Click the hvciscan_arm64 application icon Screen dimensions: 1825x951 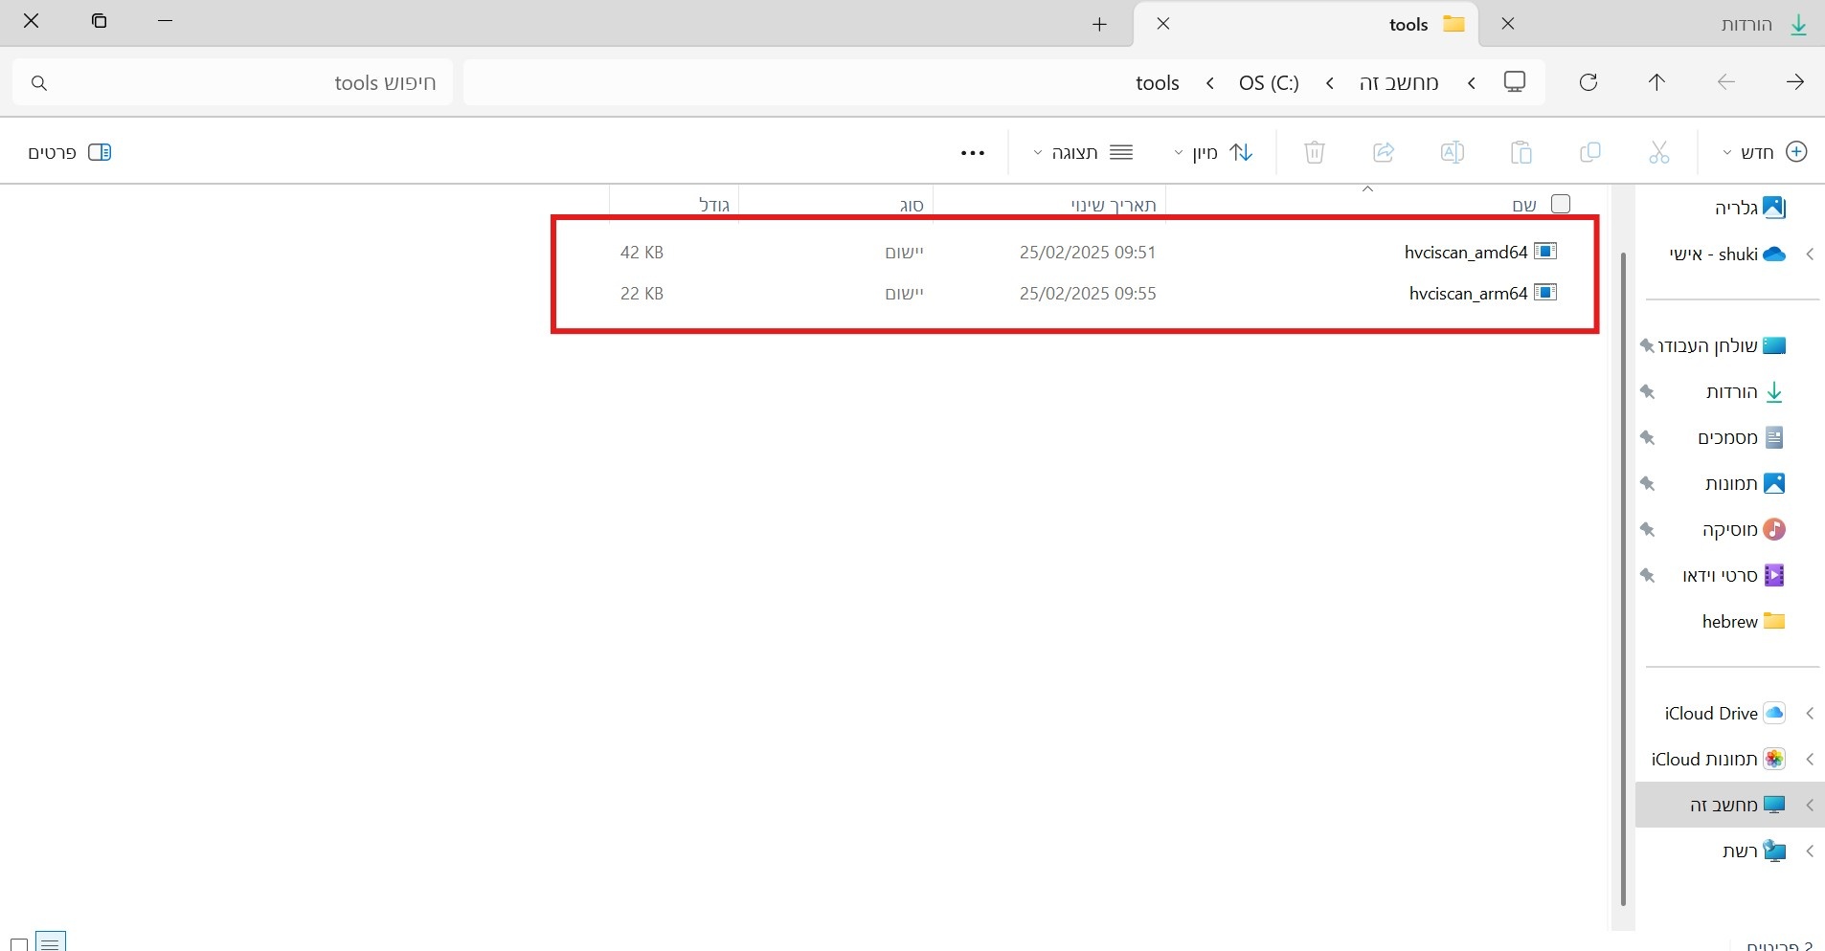coord(1545,293)
